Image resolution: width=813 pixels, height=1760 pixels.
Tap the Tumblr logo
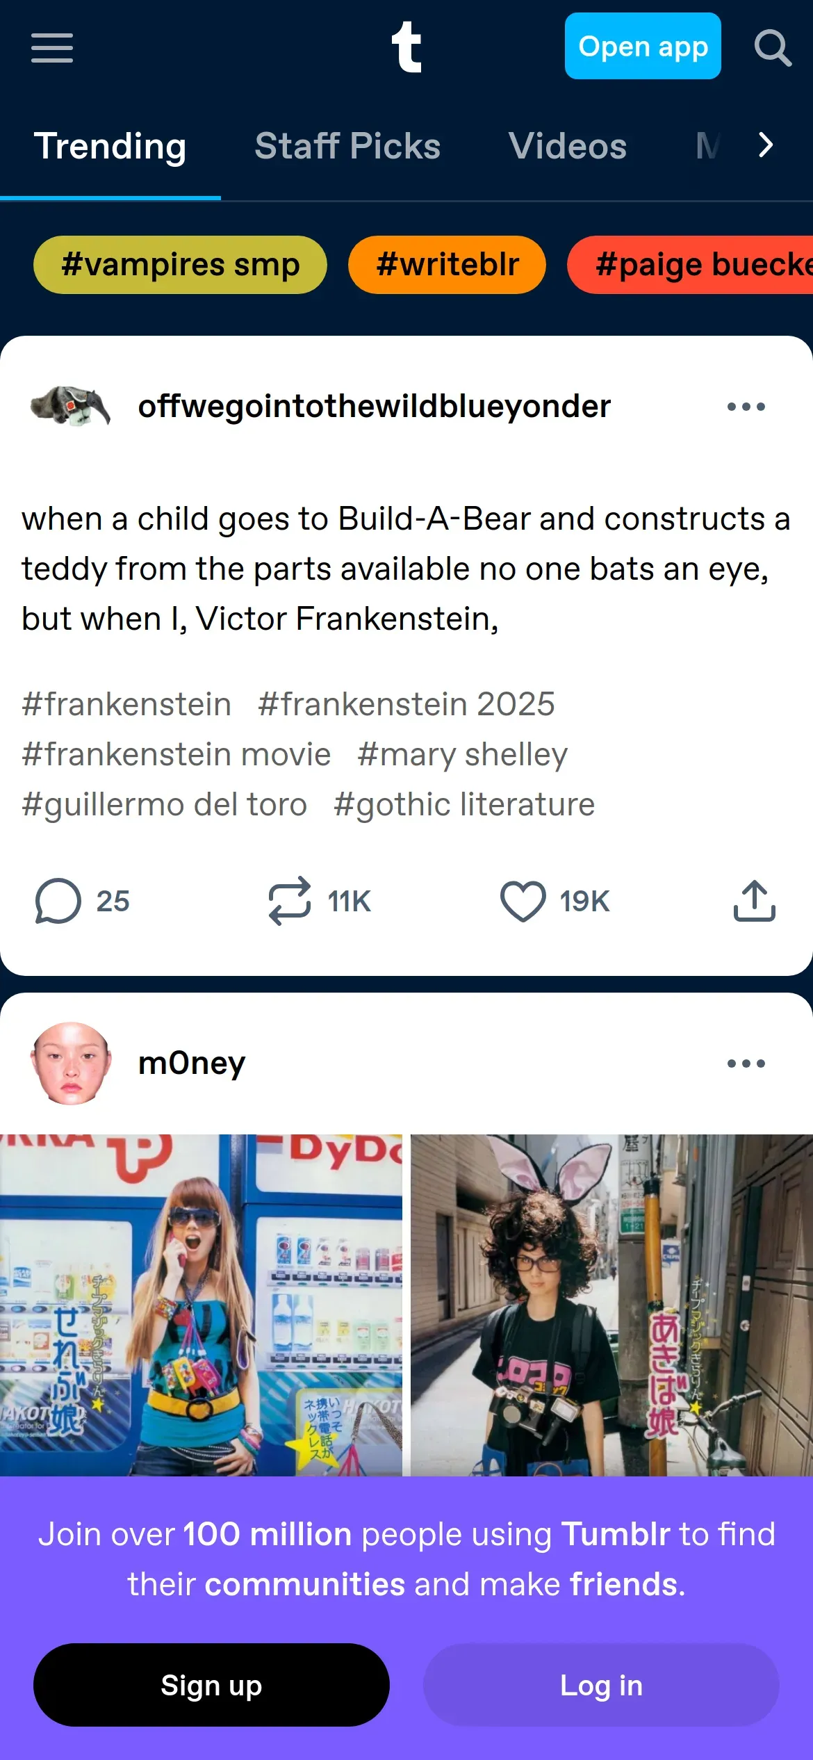click(406, 47)
